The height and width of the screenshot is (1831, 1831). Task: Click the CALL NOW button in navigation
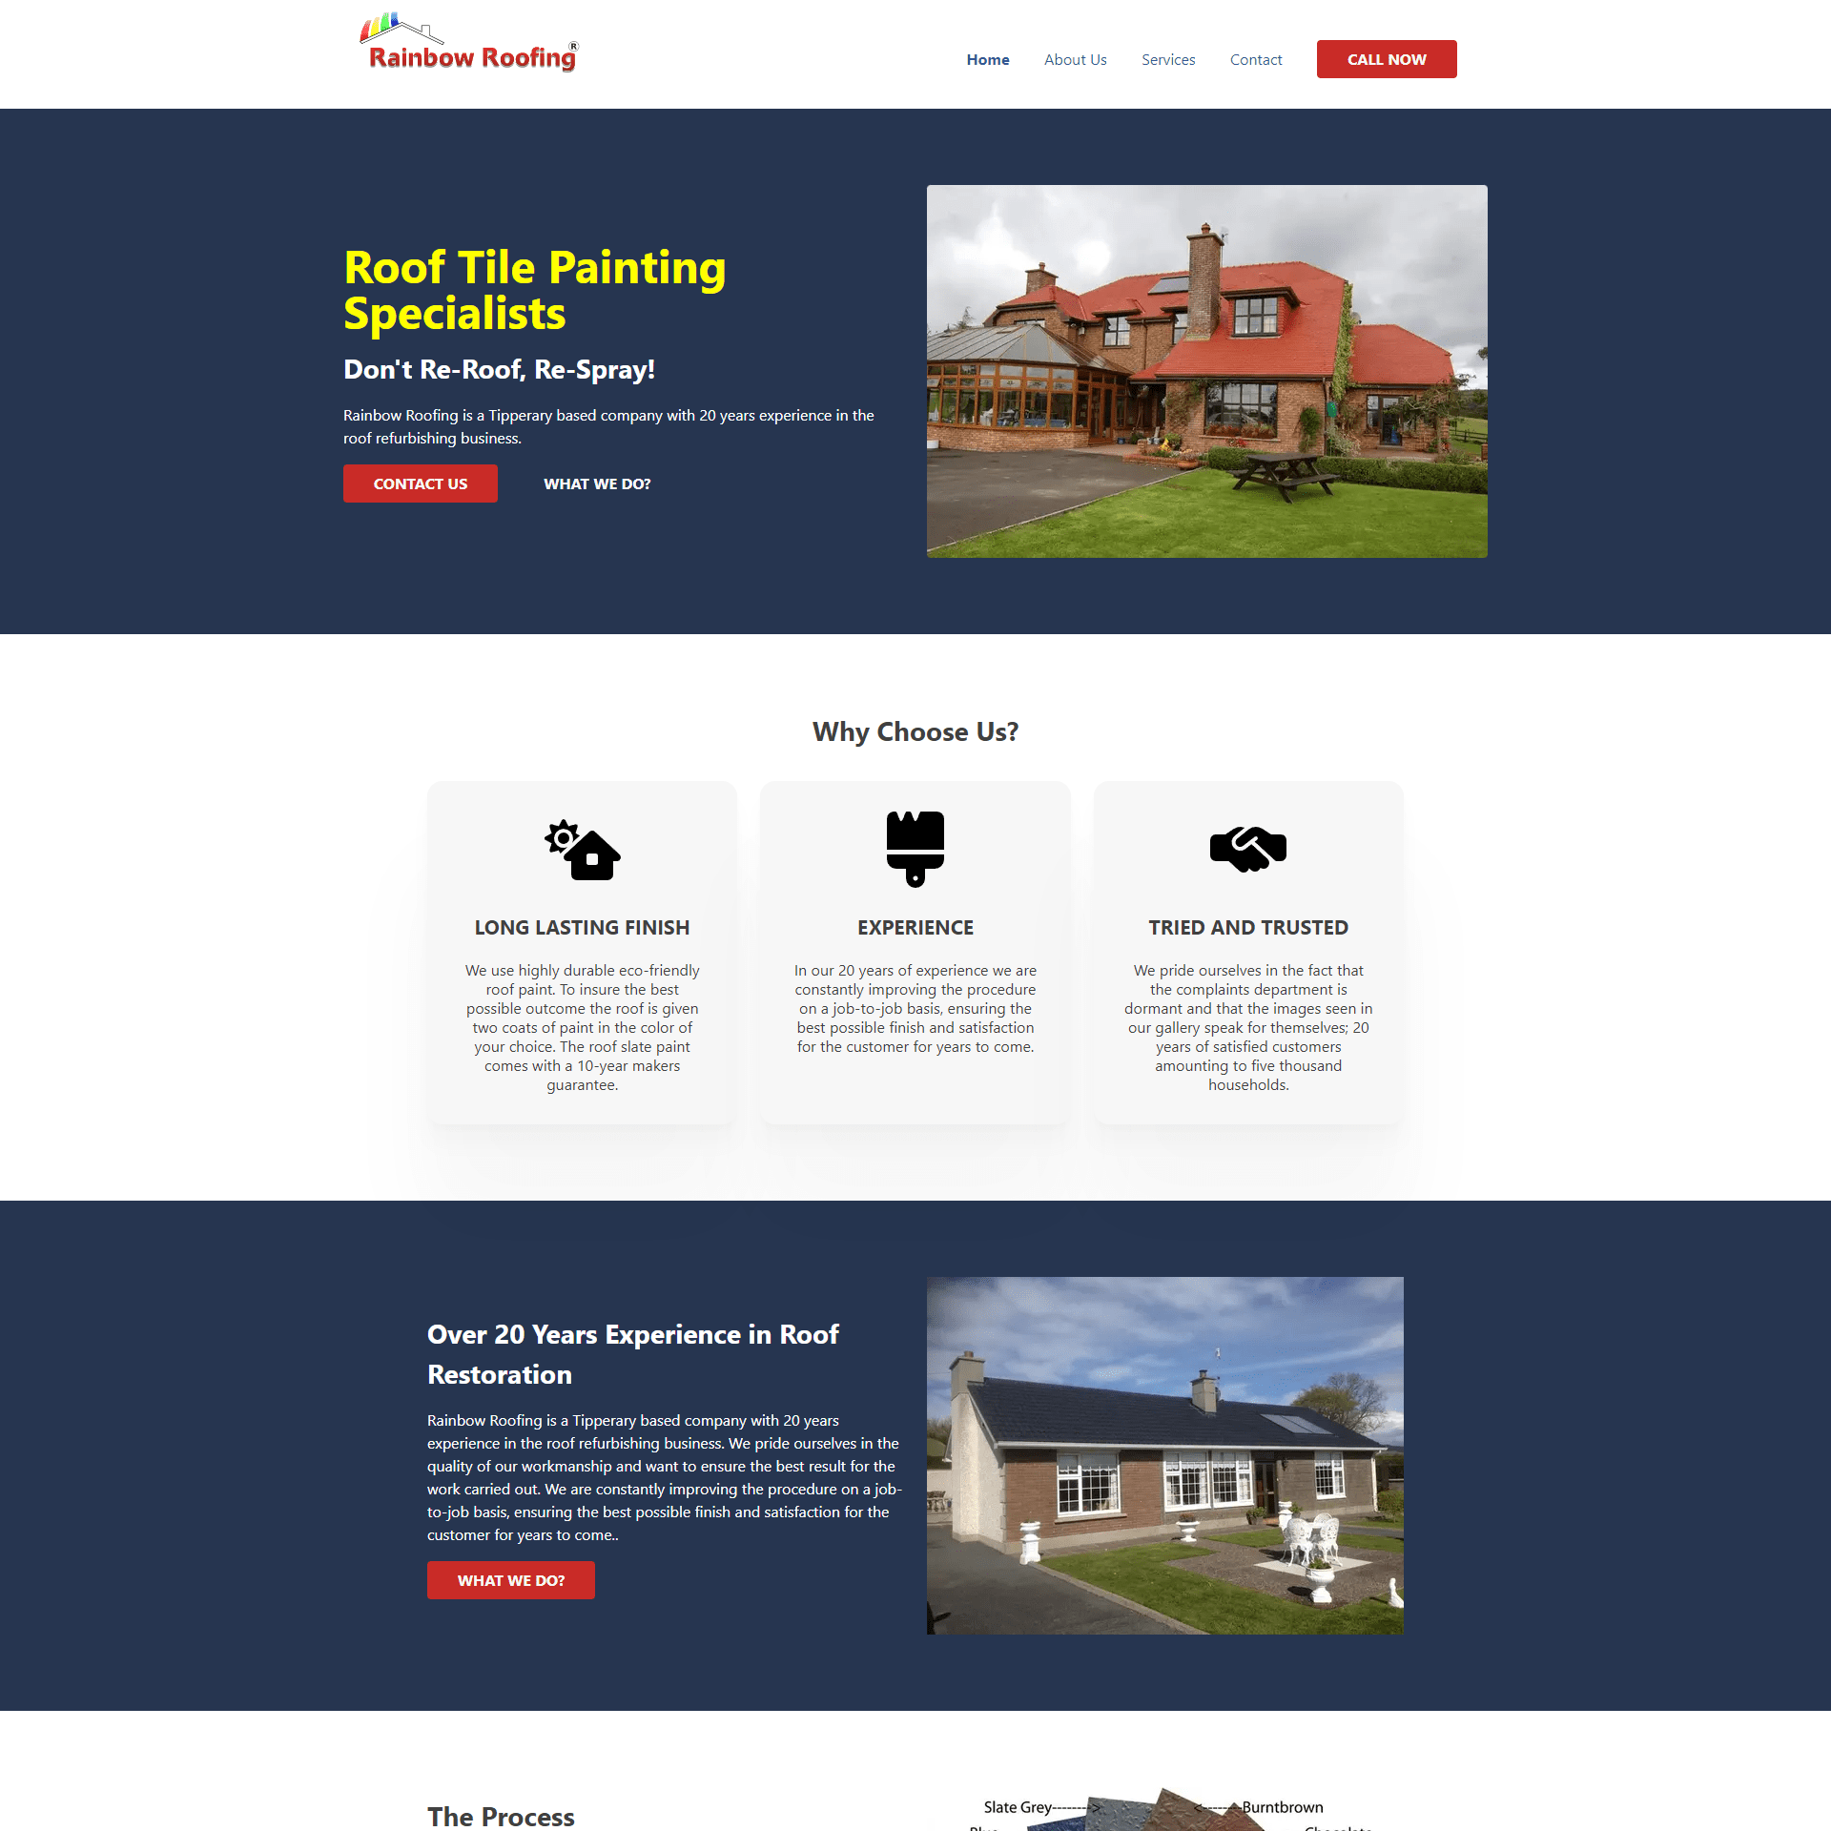click(x=1385, y=59)
